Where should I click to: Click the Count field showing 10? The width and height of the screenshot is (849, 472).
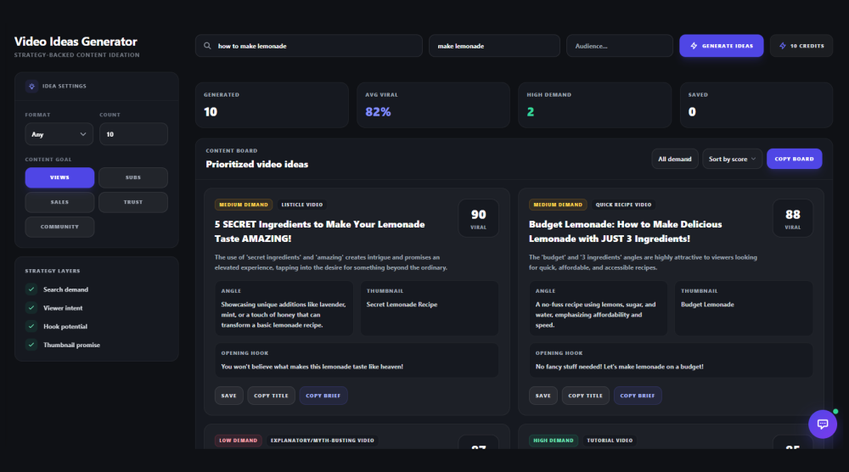[133, 134]
